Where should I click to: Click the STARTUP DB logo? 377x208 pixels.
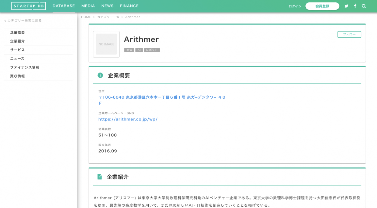click(29, 6)
